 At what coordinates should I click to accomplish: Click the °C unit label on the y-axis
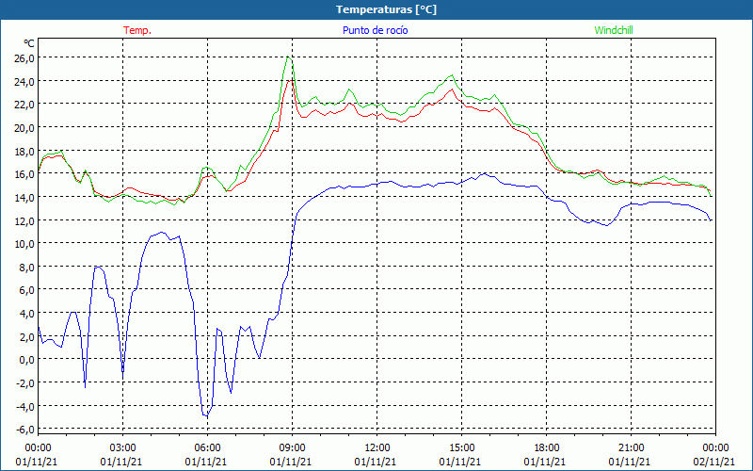[x=29, y=43]
